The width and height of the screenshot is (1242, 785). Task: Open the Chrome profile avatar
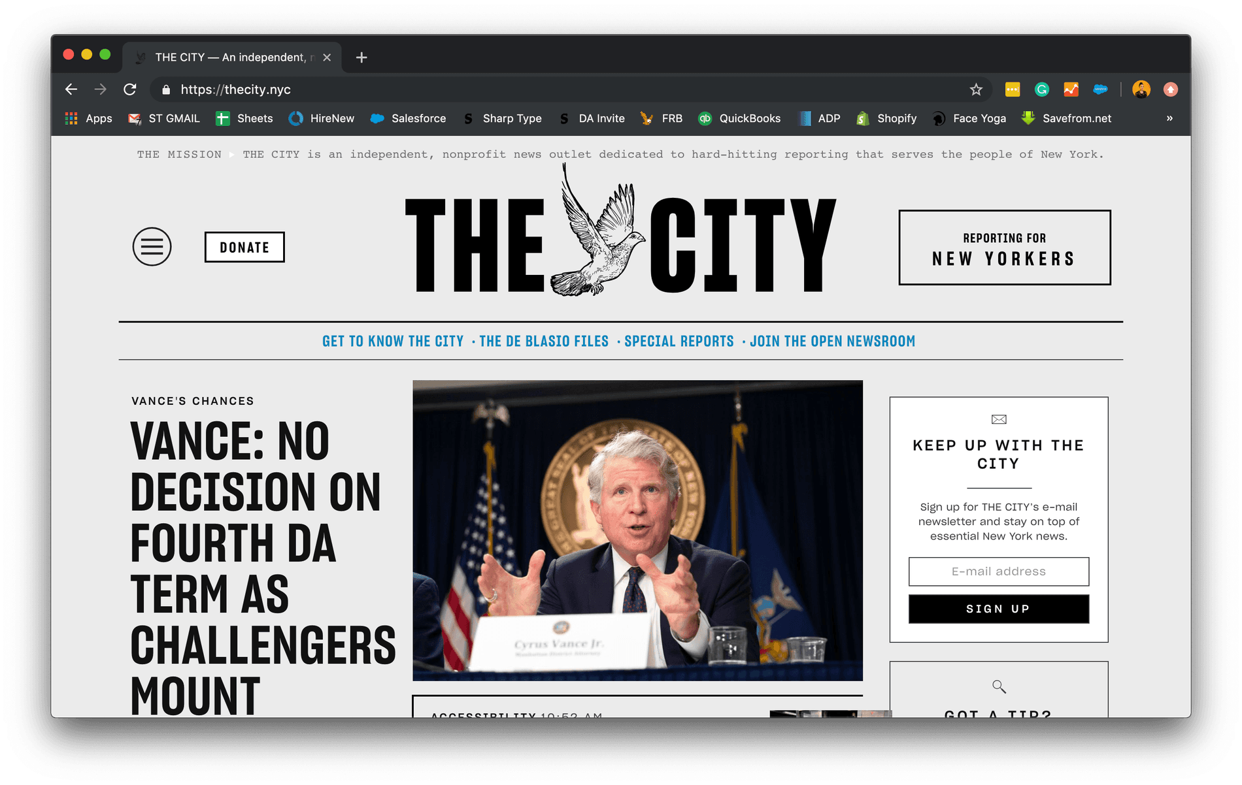click(x=1141, y=89)
